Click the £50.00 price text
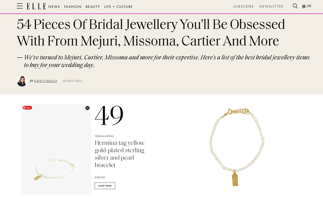Screen dimensions: 323x202 100,177
